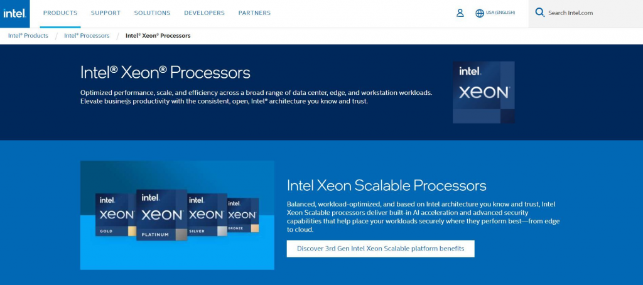The image size is (643, 285).
Task: Open the user account sign-in icon
Action: pos(460,13)
